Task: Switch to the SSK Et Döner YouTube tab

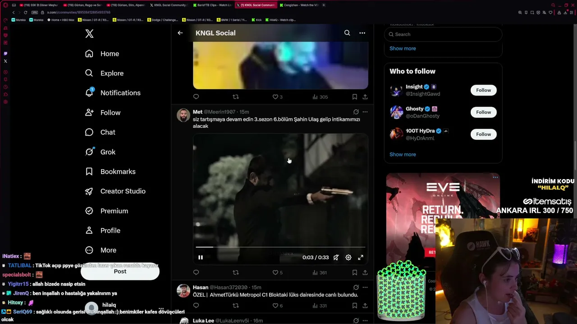Action: point(39,5)
